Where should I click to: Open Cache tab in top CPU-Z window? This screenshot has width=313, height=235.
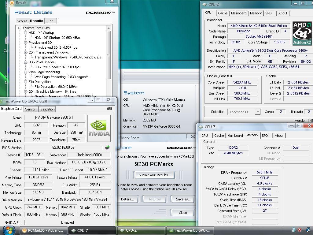click(x=223, y=13)
